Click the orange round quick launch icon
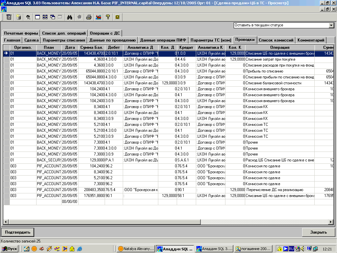Viewport: 337px width, 253px height. point(34,249)
